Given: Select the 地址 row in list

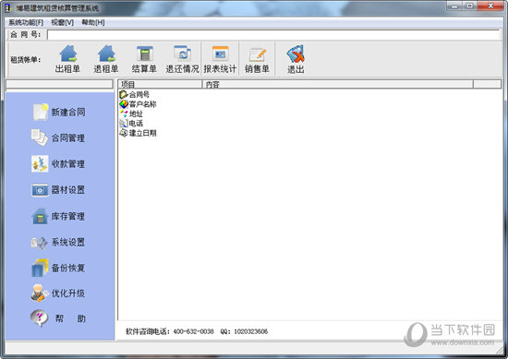Looking at the screenshot, I should (131, 114).
